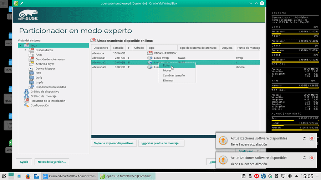This screenshot has height=180, width=321.
Task: Select the Btrfs tree icon
Action: (x=31, y=78)
